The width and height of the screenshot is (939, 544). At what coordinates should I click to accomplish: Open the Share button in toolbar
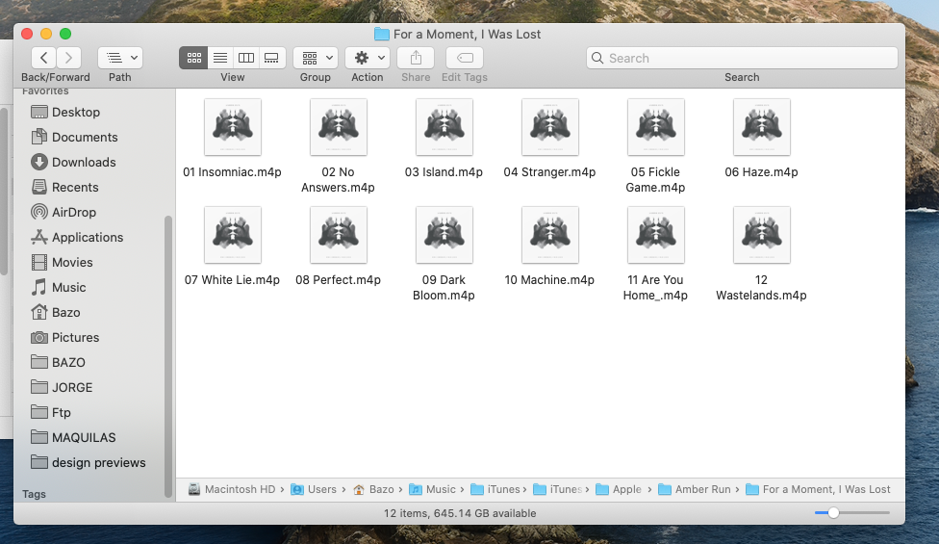[x=416, y=58]
